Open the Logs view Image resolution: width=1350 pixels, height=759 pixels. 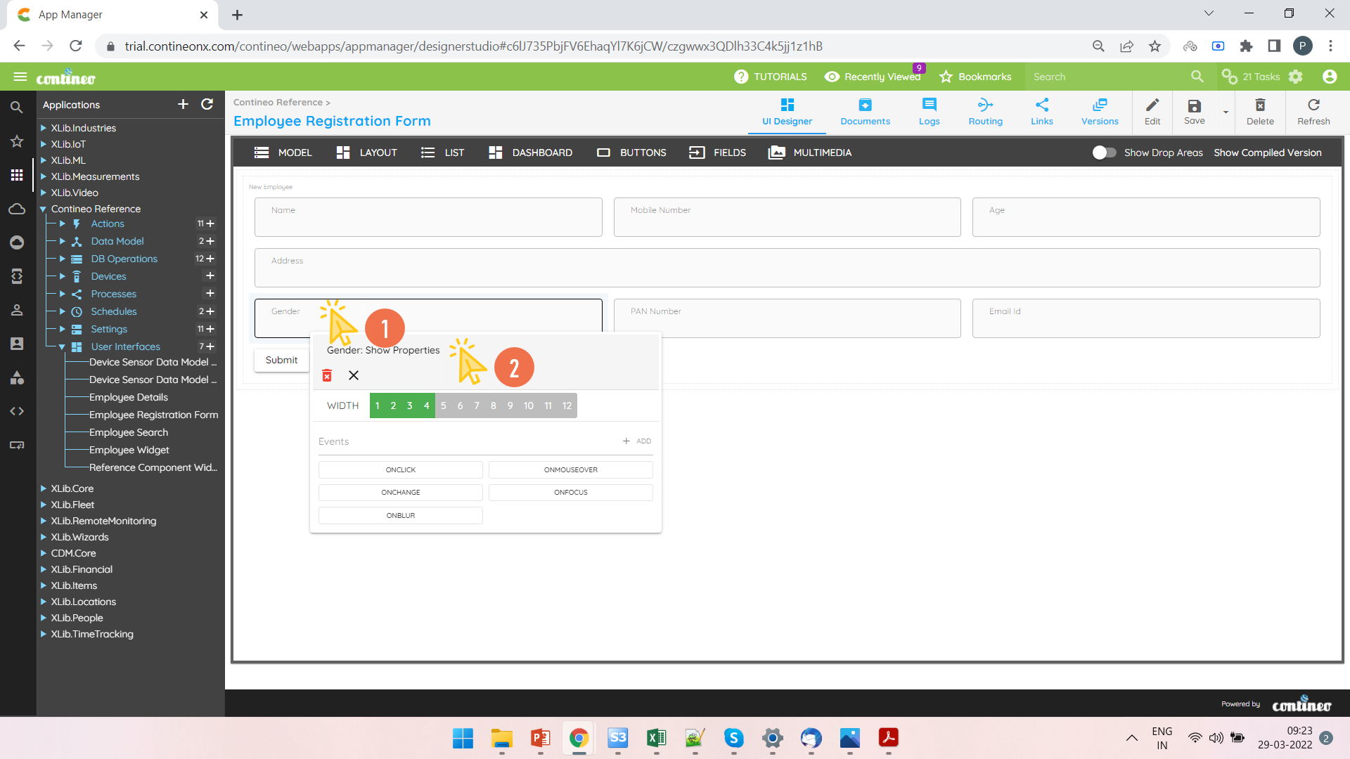(x=929, y=112)
